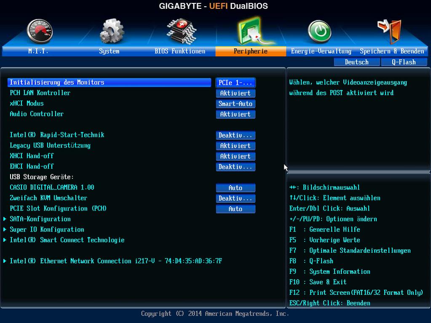Click F8 Q-Flash help line

click(311, 261)
